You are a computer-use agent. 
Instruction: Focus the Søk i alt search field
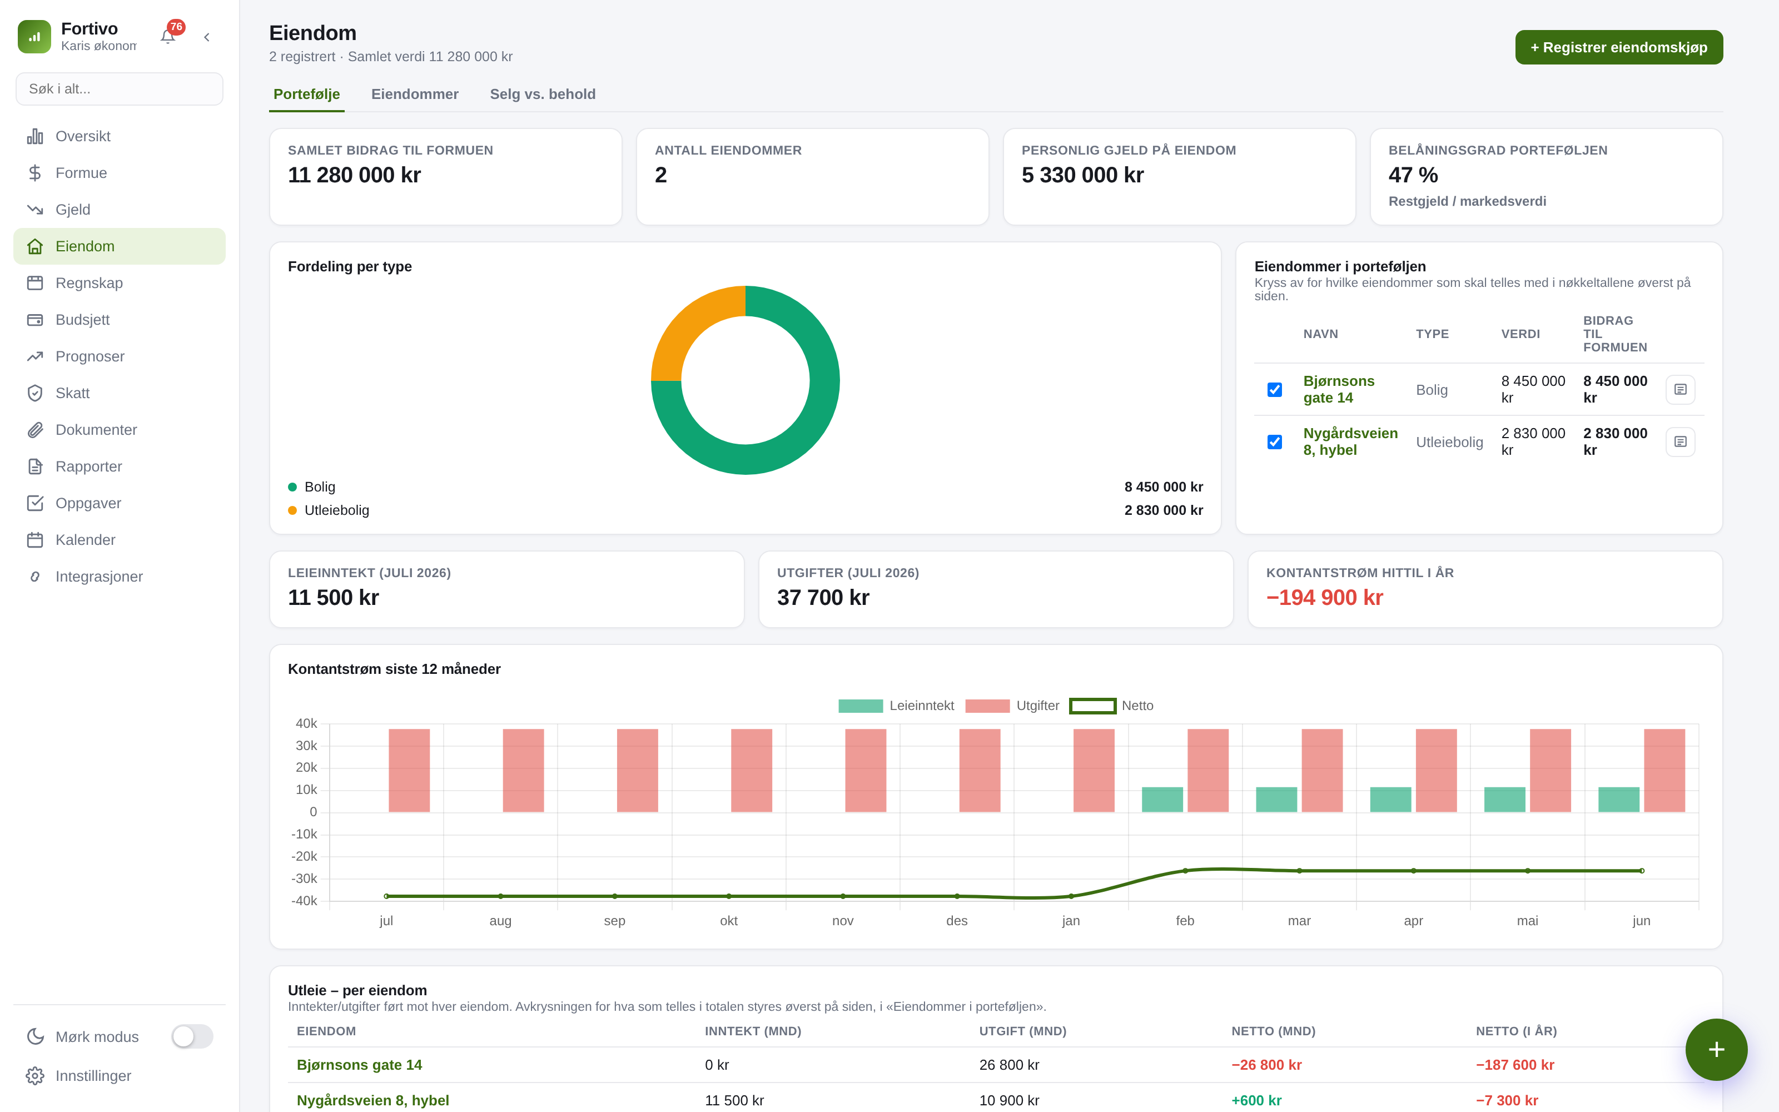pos(119,89)
